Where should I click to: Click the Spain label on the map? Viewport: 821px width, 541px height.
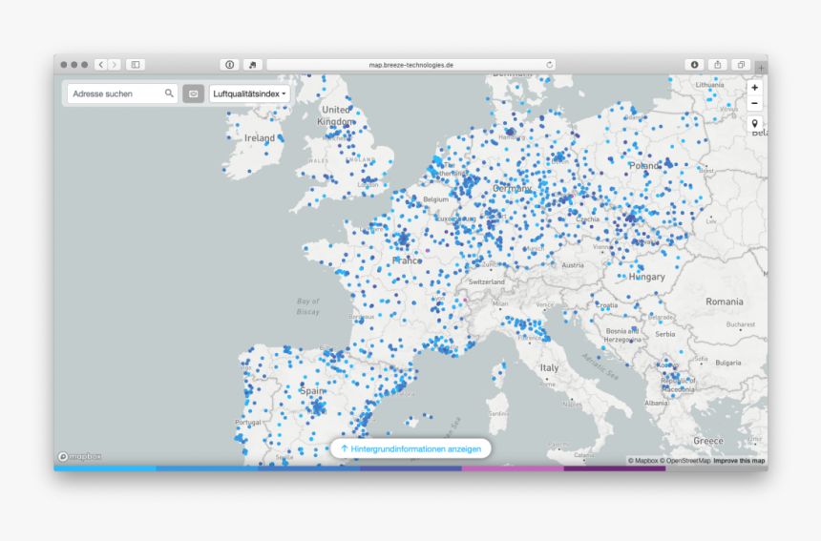312,391
